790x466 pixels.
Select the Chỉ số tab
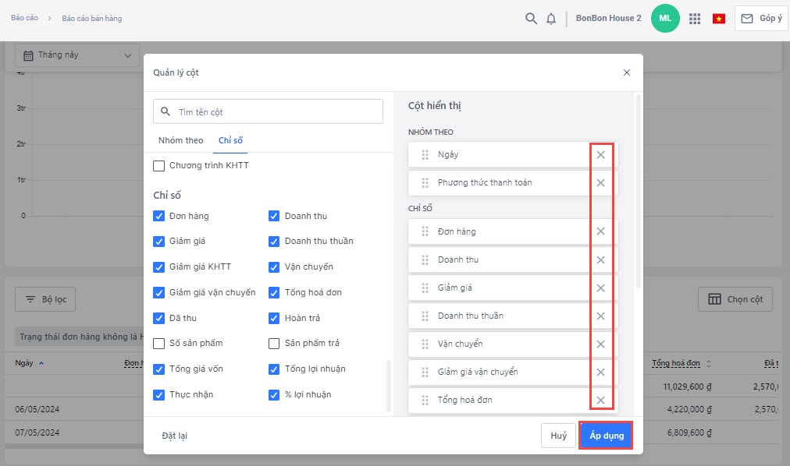coord(230,140)
